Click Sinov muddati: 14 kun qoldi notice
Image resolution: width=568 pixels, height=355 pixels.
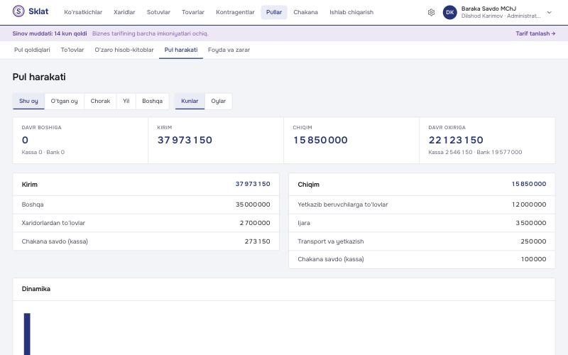point(50,33)
